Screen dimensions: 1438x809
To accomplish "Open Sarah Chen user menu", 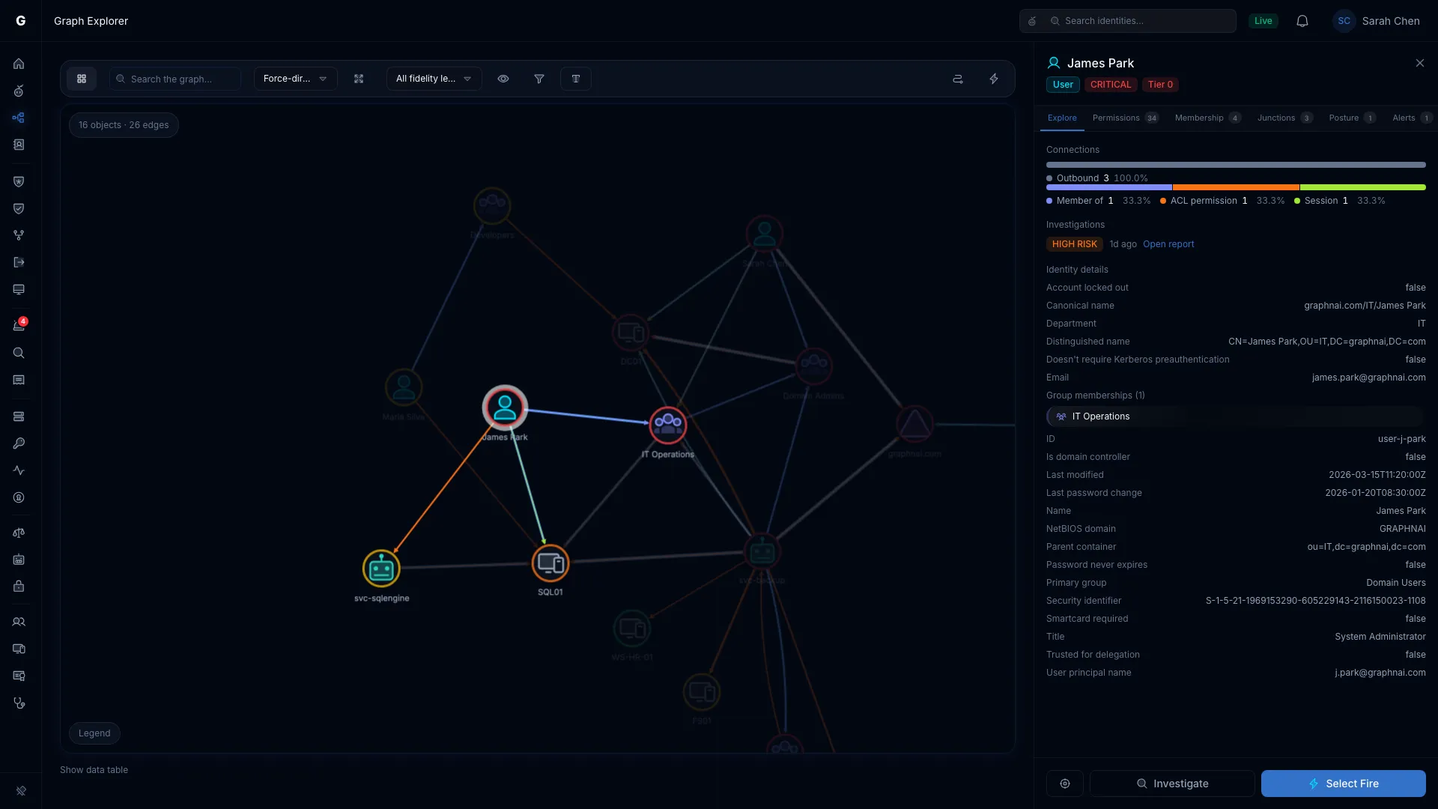I will click(1377, 21).
